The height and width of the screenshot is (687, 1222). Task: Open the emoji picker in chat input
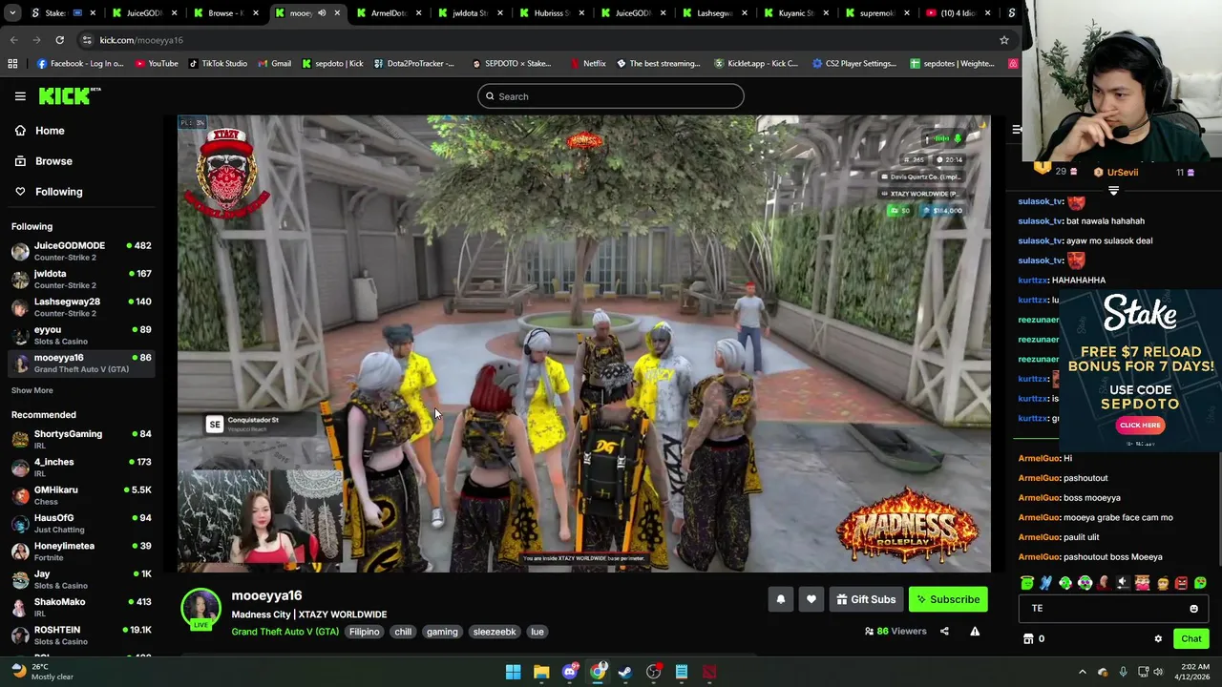coord(1193,609)
